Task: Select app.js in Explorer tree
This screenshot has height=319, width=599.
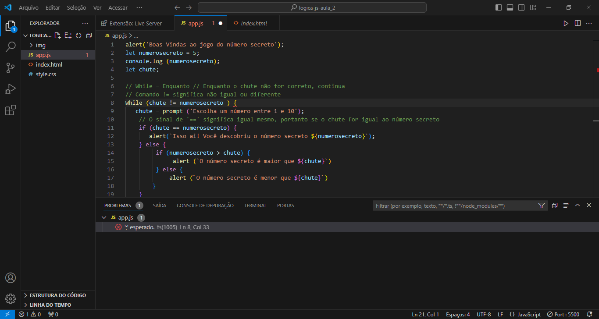Action: (x=58, y=55)
